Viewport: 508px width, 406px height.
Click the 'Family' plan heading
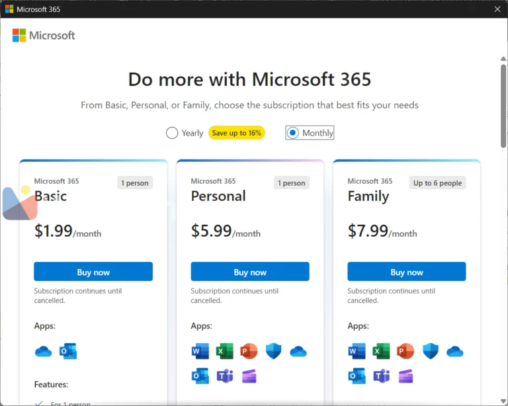(368, 196)
